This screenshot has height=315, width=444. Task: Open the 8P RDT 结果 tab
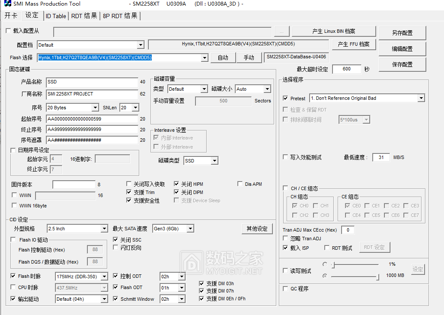tap(120, 16)
